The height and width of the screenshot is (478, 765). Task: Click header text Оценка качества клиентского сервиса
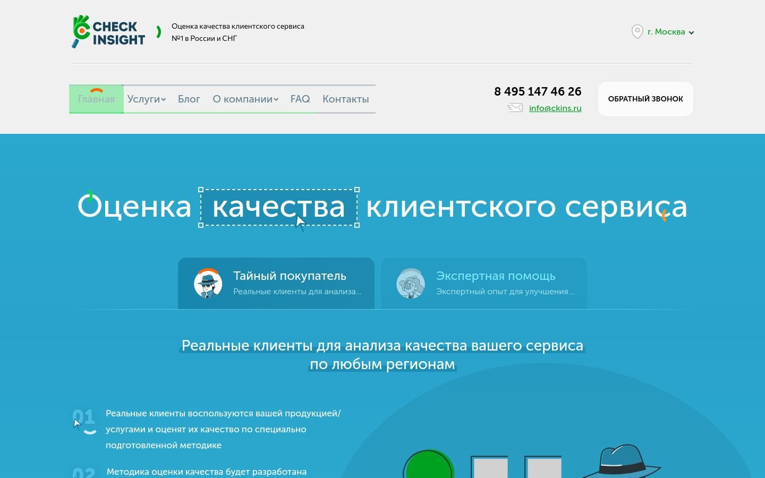pyautogui.click(x=238, y=26)
